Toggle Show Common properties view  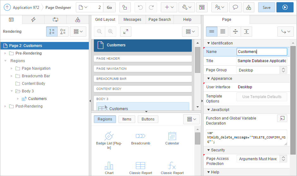[212, 32]
